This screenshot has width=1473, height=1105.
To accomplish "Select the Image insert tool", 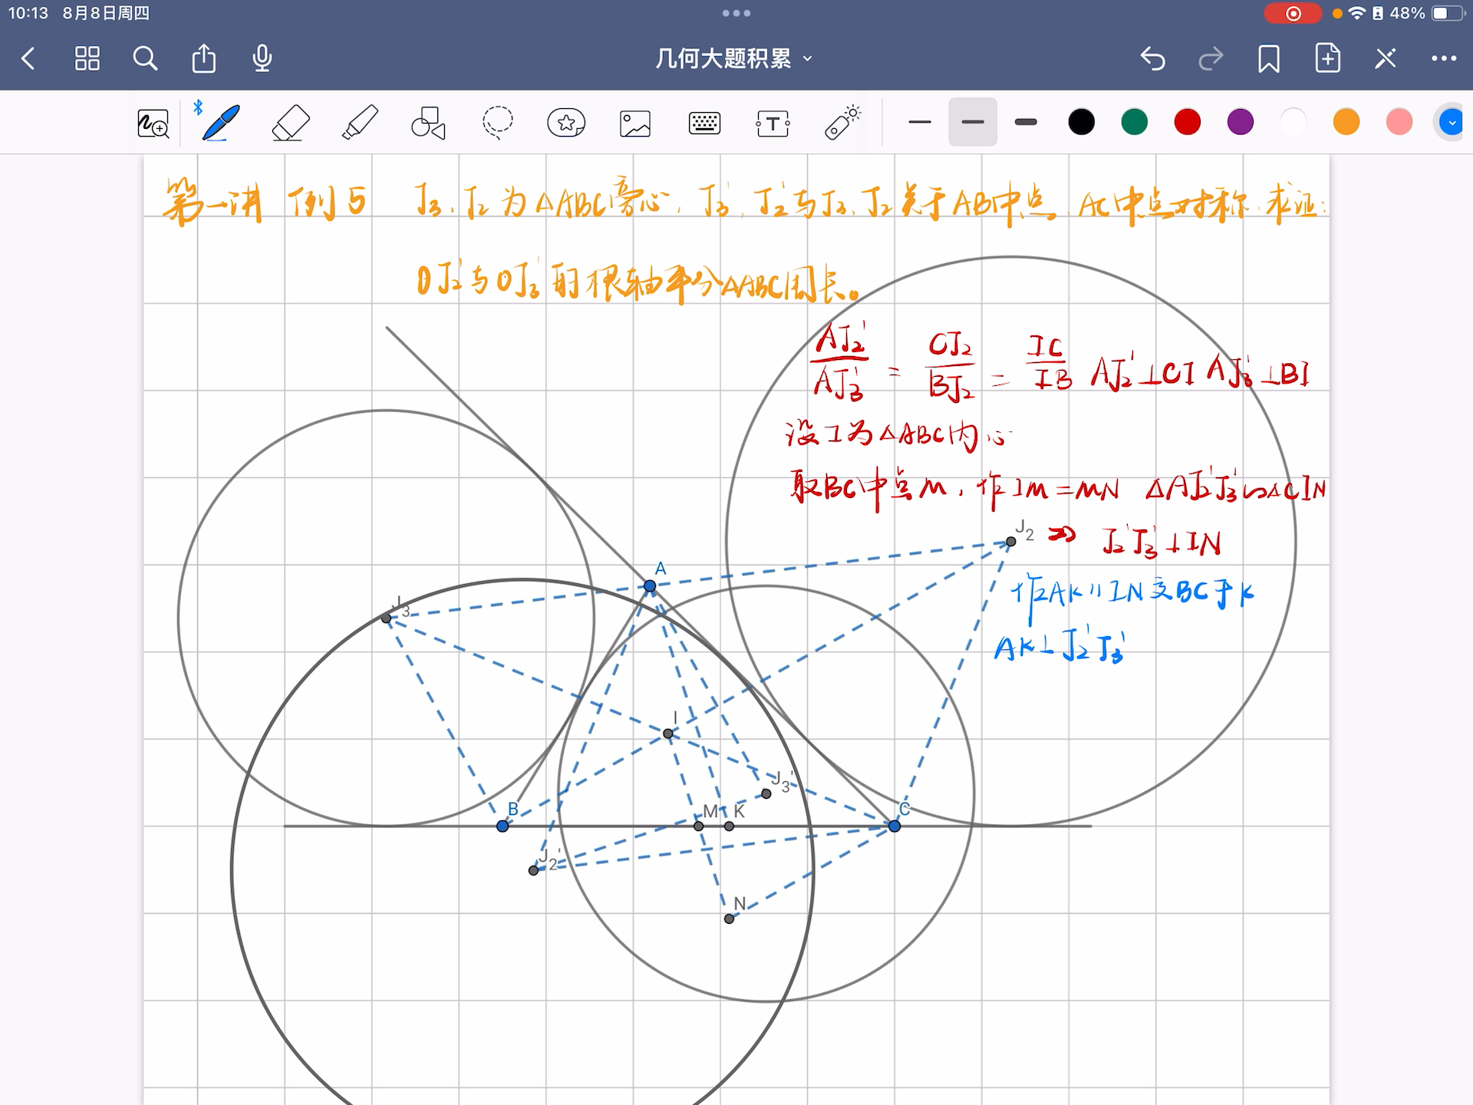I will 635,123.
